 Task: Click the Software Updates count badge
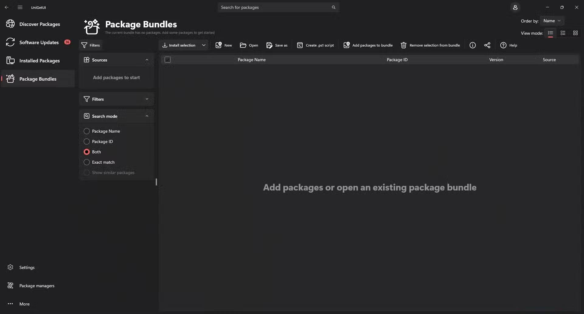pos(67,42)
